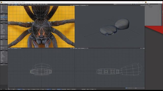The width and height of the screenshot is (163, 91).
Task: Switch to the Multiply tab
Action: coord(16,4)
